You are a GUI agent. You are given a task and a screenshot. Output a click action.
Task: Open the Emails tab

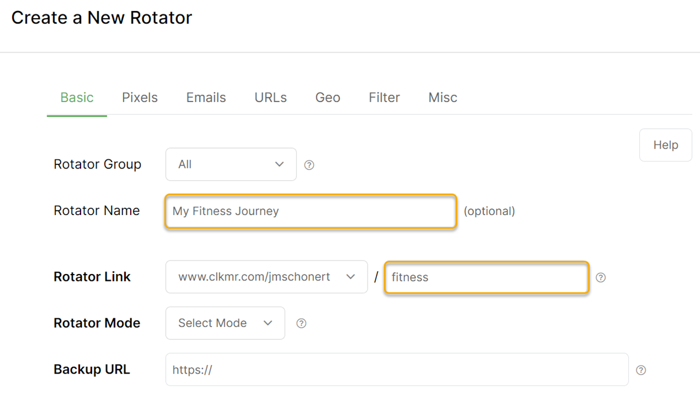[206, 98]
